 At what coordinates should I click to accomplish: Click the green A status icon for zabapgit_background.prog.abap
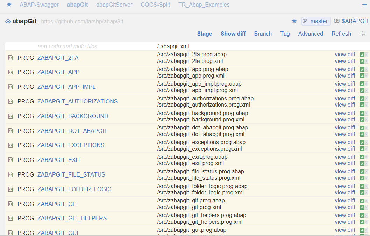(x=362, y=113)
